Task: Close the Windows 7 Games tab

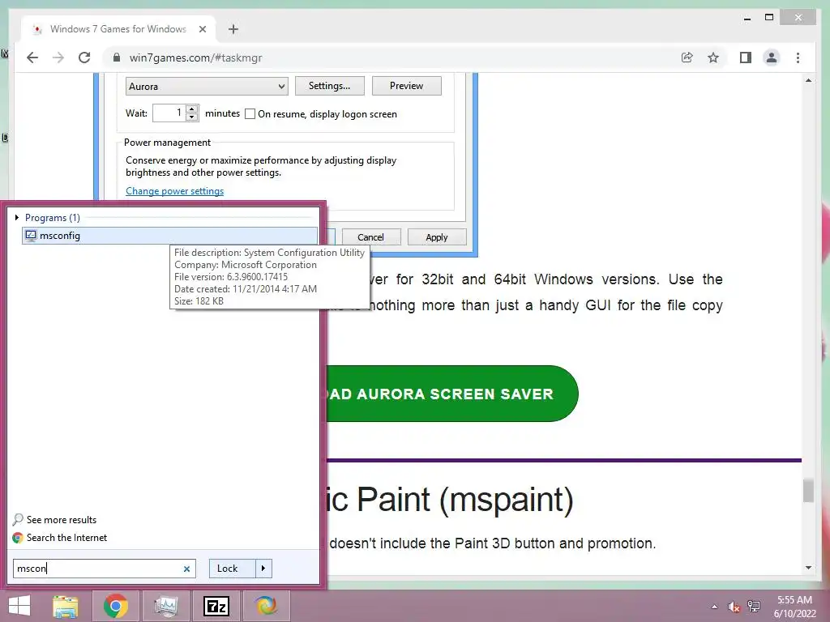Action: click(202, 29)
